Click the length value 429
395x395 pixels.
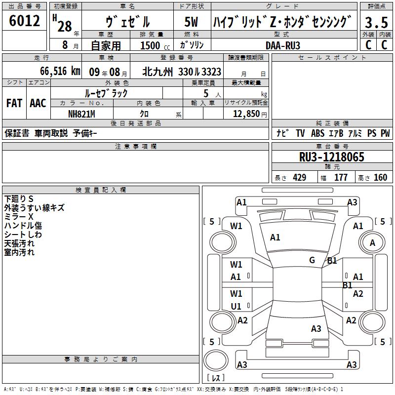click(300, 178)
